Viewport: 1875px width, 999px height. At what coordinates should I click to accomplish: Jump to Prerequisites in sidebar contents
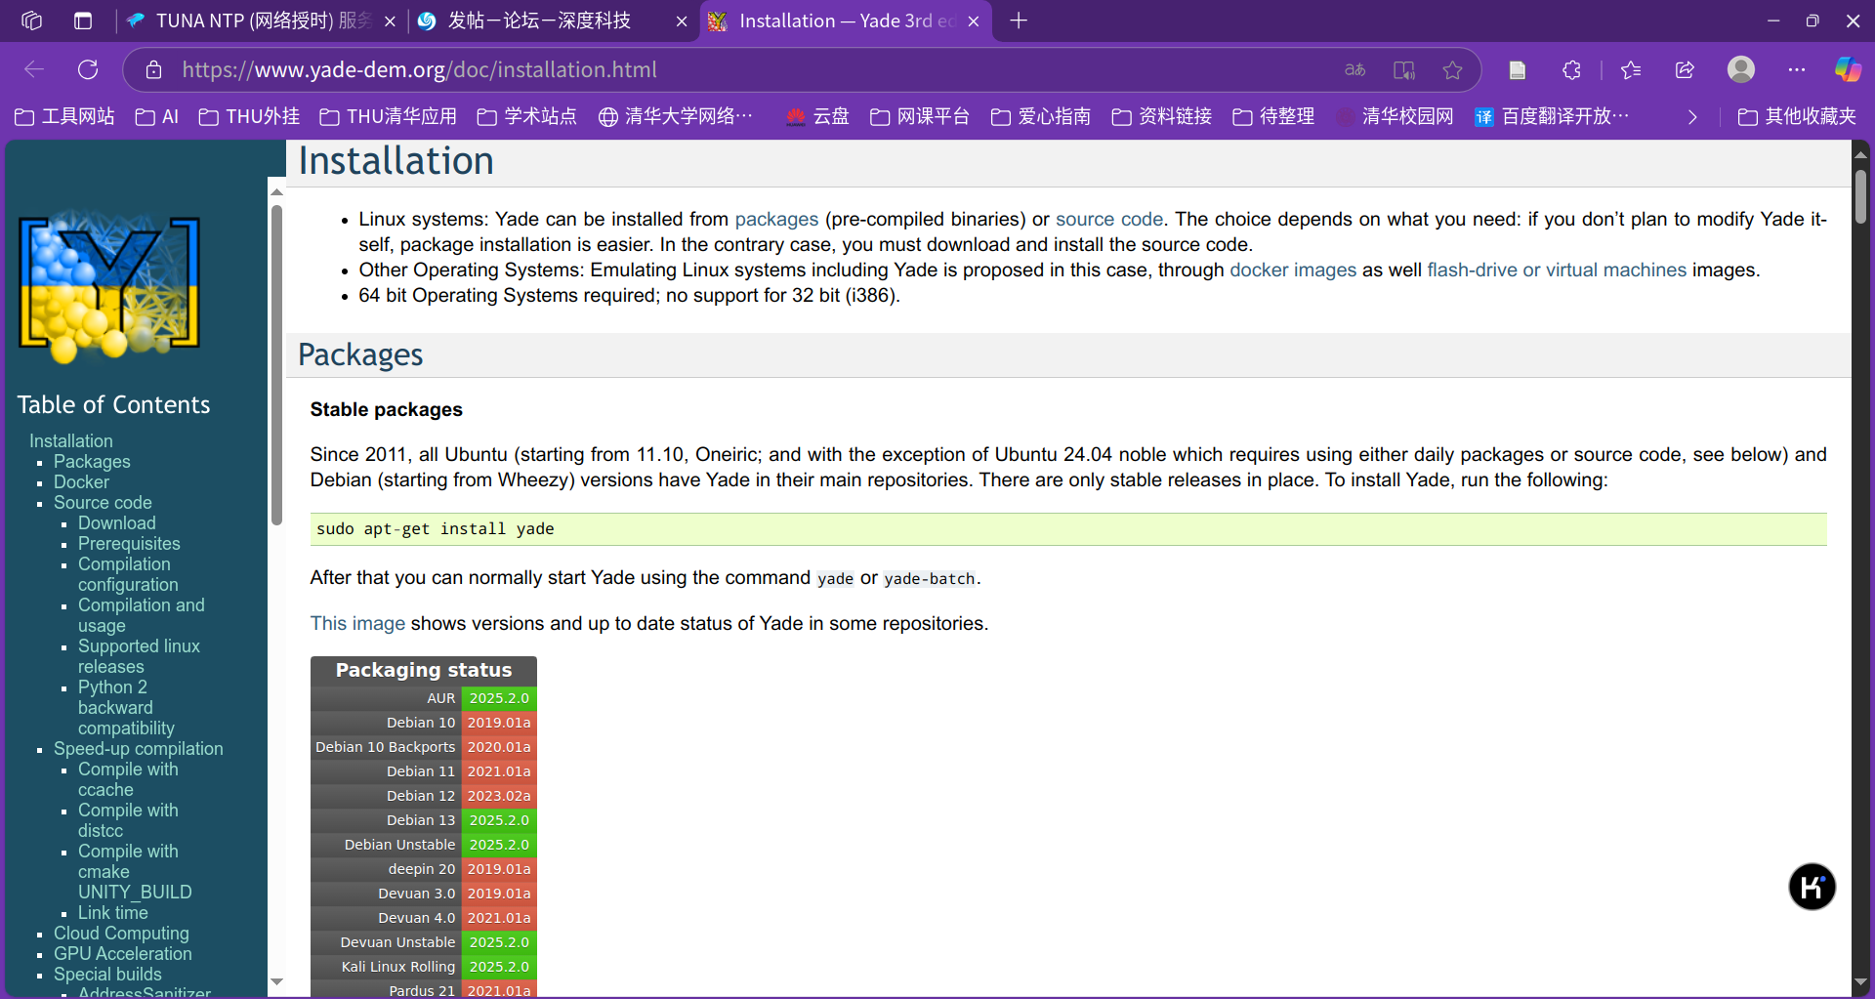click(129, 544)
